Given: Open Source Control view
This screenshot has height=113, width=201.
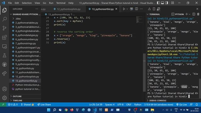Looking at the screenshot, I should tap(4, 28).
